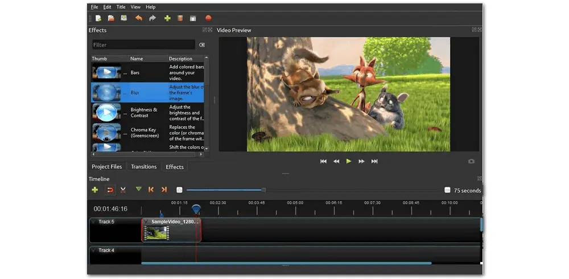Click the Bars effect thumbnail
The height and width of the screenshot is (279, 569).
(x=106, y=72)
